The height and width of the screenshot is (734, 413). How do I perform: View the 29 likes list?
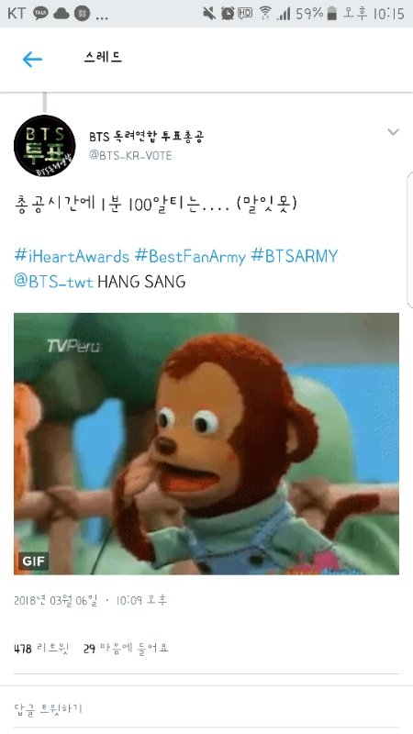126,649
